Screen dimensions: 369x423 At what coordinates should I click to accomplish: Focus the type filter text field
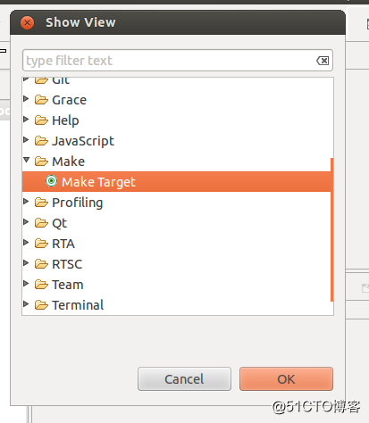pyautogui.click(x=178, y=61)
